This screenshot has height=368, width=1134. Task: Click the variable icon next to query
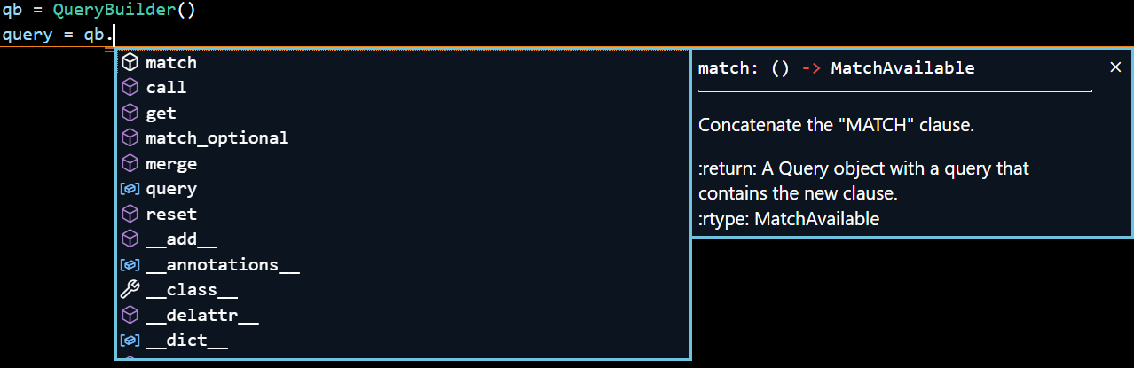point(130,189)
